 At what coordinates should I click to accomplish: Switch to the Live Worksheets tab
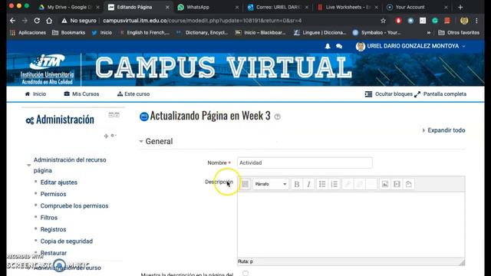coord(347,7)
